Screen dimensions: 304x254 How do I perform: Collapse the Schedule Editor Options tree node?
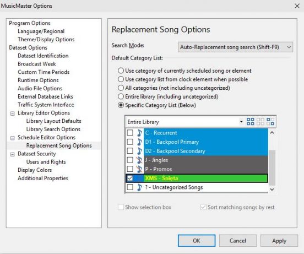[x=13, y=138]
